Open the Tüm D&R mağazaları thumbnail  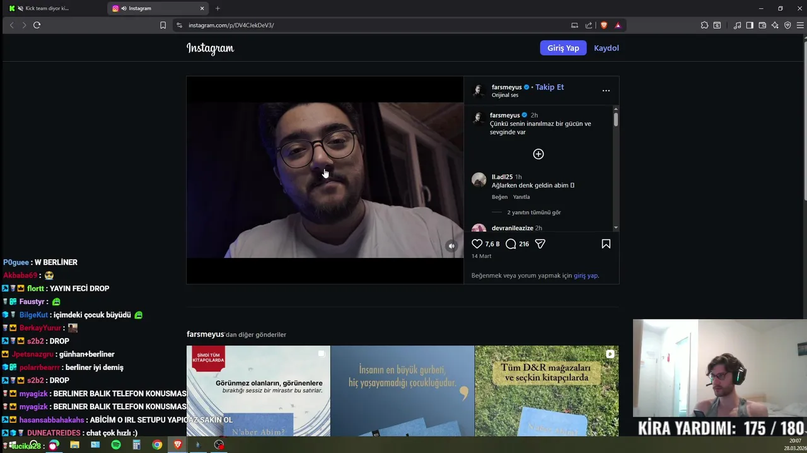(x=547, y=391)
